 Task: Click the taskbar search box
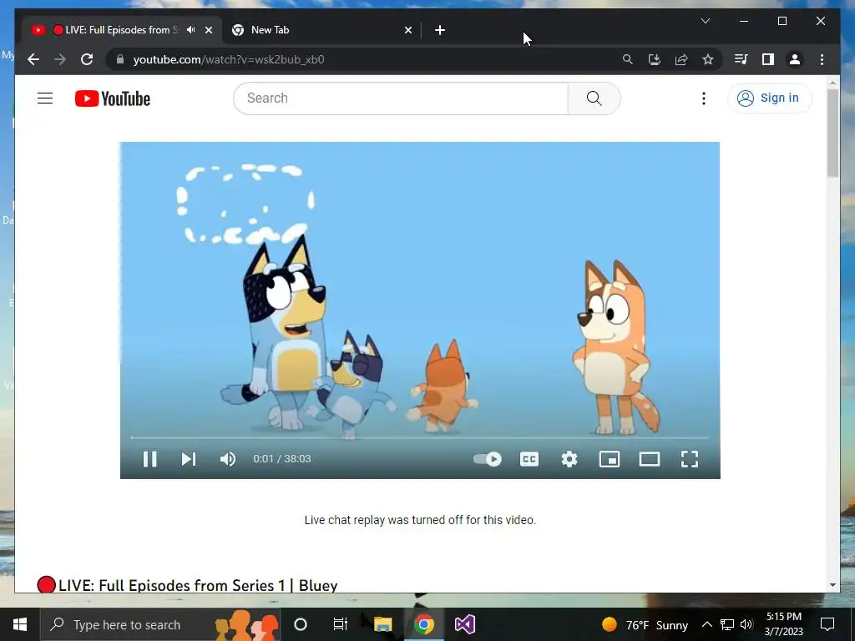159,624
